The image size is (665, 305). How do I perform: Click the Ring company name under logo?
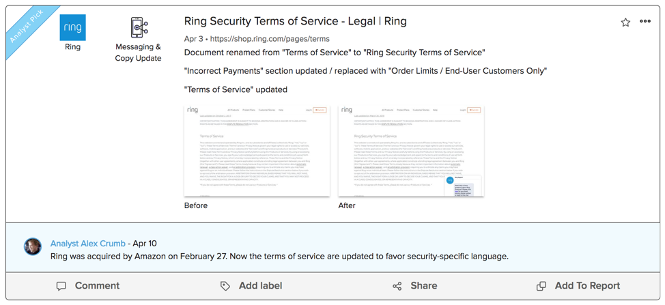[72, 47]
